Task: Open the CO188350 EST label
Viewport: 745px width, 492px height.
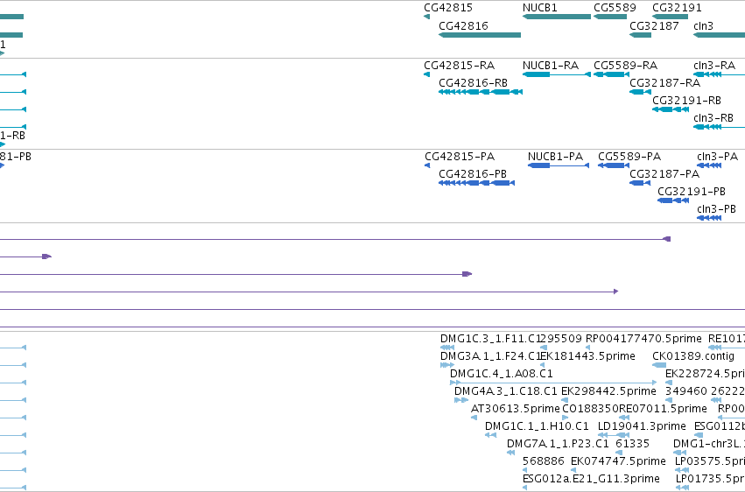Action: [590, 409]
